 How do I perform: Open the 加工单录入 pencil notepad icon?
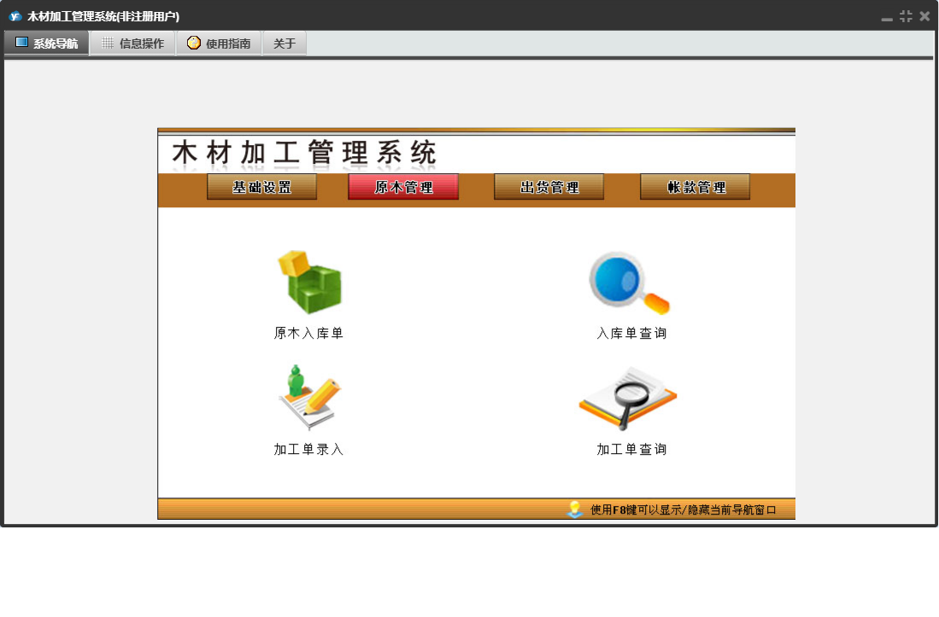coord(309,398)
